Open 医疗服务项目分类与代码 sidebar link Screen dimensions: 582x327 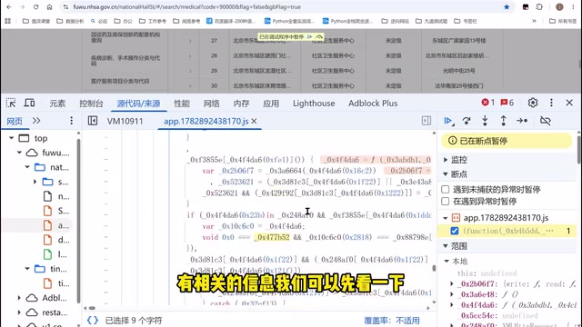click(x=120, y=81)
